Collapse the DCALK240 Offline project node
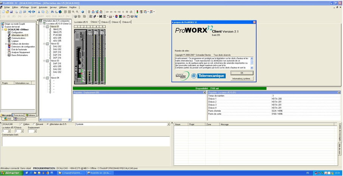Image resolution: width=343 pixels, height=176 pixels. (x=3, y=29)
